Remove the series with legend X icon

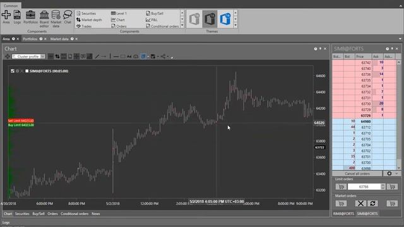21,71
